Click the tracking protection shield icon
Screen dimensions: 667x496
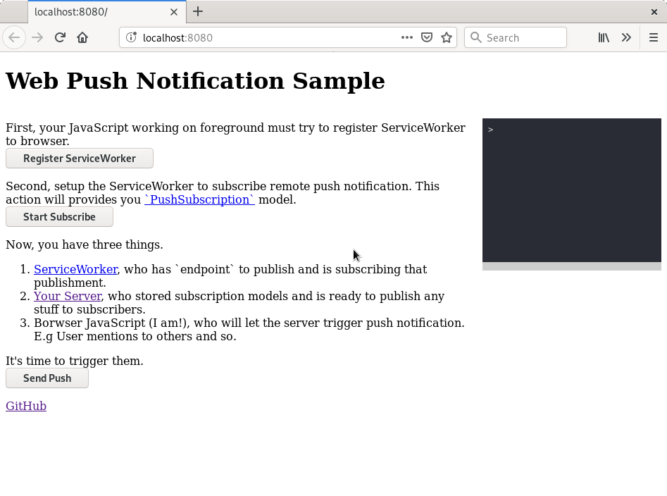point(427,37)
